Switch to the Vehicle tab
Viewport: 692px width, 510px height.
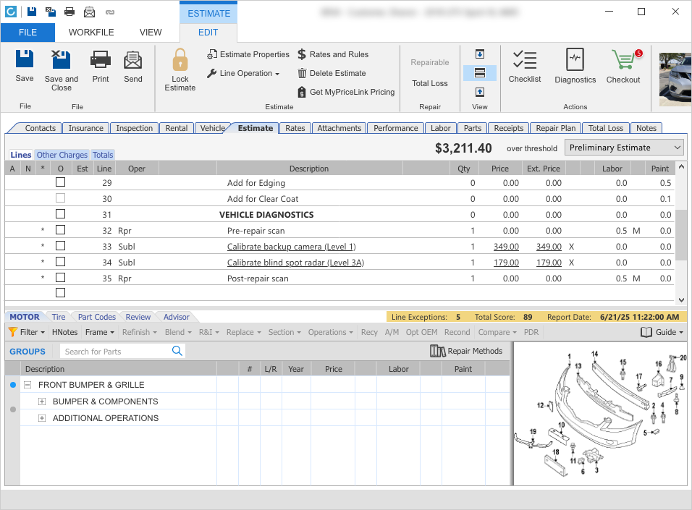click(213, 128)
